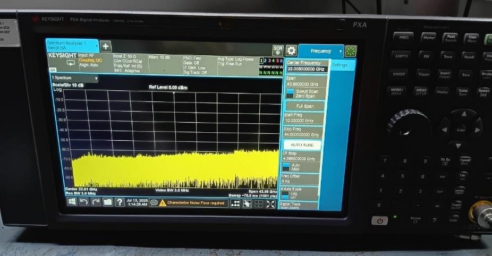Tap the BW hardware key

(427, 57)
